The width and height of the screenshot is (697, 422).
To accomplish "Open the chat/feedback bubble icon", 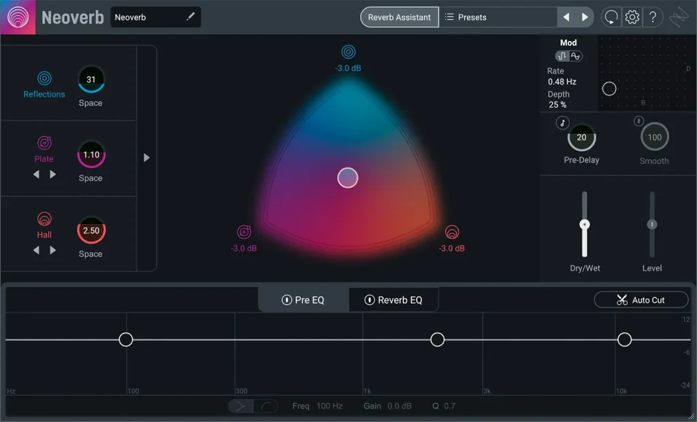I will point(611,17).
